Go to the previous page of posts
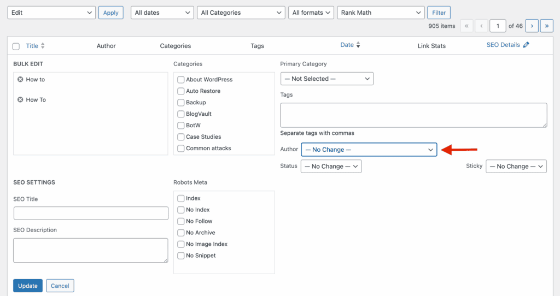This screenshot has height=296, width=560. point(481,26)
